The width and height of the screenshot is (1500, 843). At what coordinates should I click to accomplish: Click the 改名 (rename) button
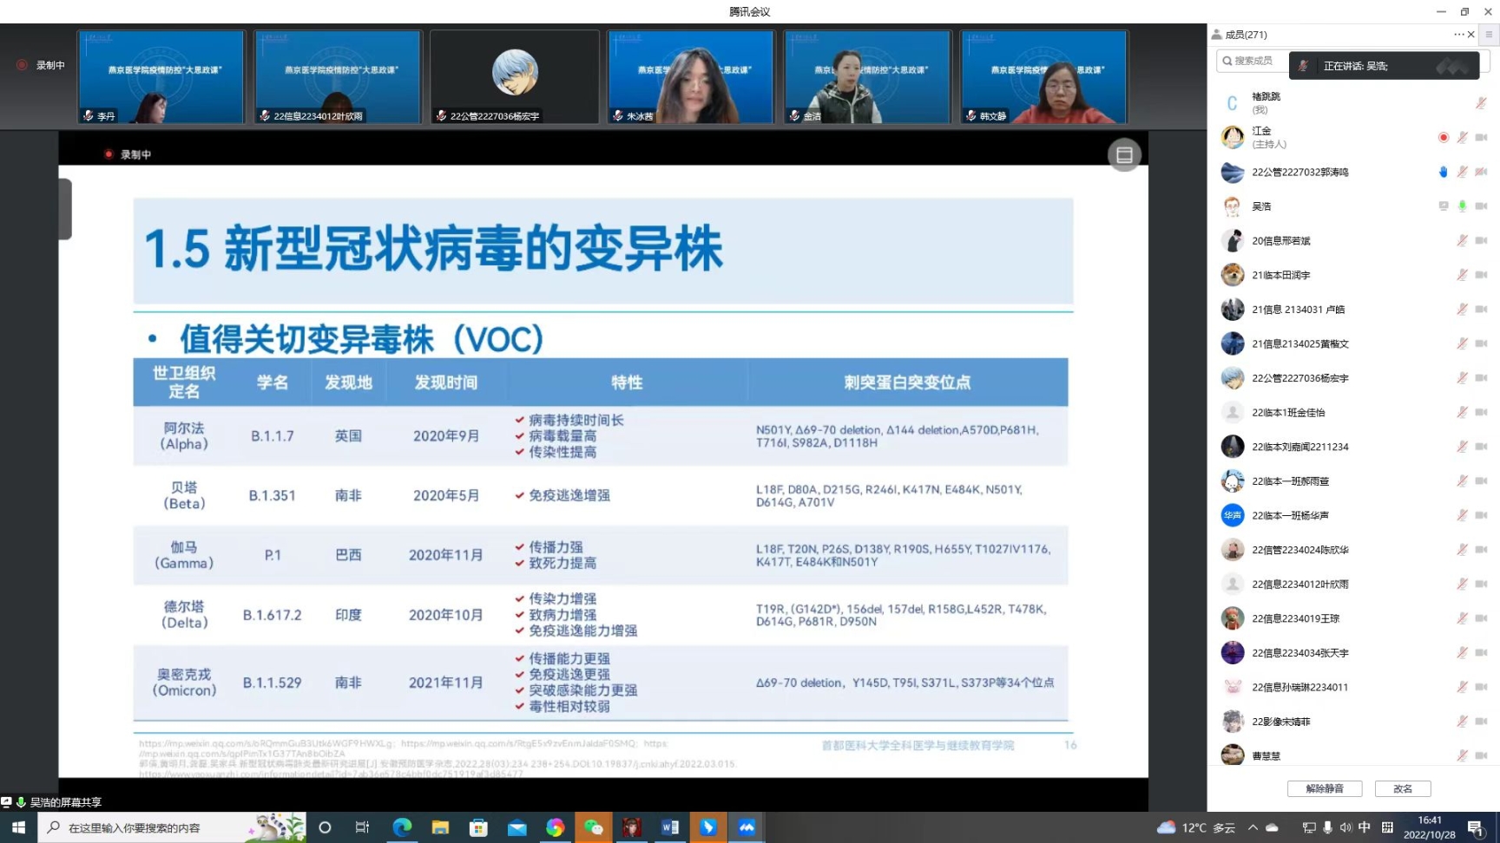pyautogui.click(x=1402, y=788)
